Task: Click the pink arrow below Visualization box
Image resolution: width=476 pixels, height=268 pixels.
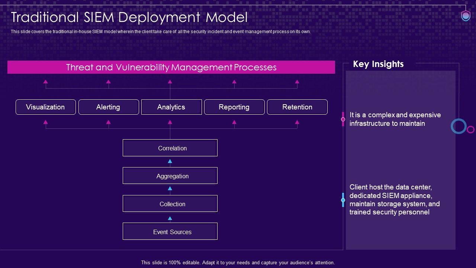Action: pyautogui.click(x=46, y=122)
